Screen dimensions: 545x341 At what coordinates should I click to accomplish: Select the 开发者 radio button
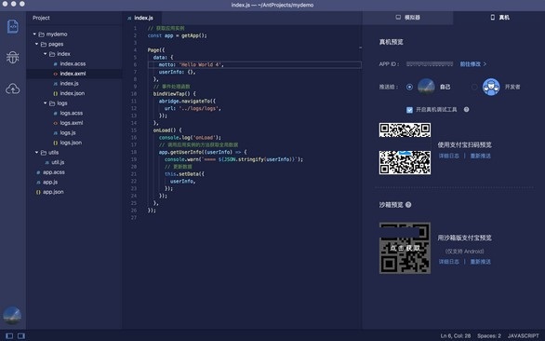pyautogui.click(x=474, y=87)
